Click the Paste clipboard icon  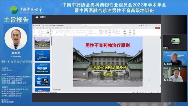click(x=39, y=31)
